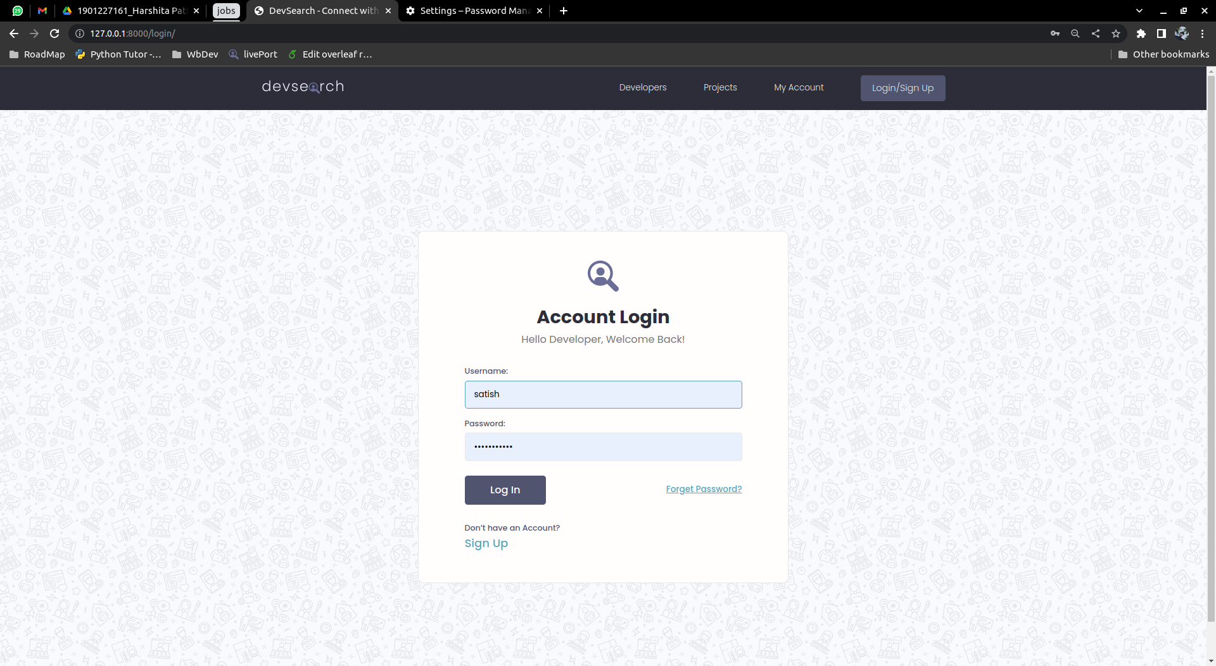This screenshot has width=1216, height=666.
Task: Share the page using the share icon
Action: pyautogui.click(x=1096, y=34)
